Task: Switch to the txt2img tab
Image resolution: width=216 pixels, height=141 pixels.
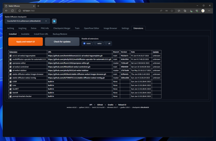Action: (11, 28)
